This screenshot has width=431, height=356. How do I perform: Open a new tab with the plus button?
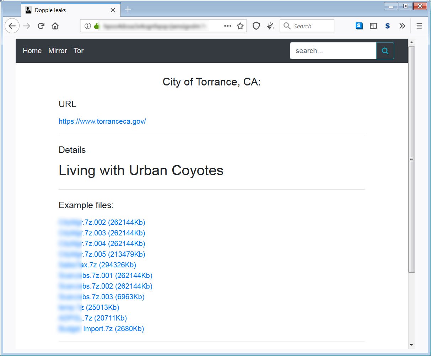(128, 10)
